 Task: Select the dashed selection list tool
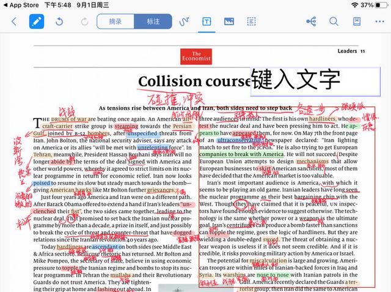pos(251,21)
